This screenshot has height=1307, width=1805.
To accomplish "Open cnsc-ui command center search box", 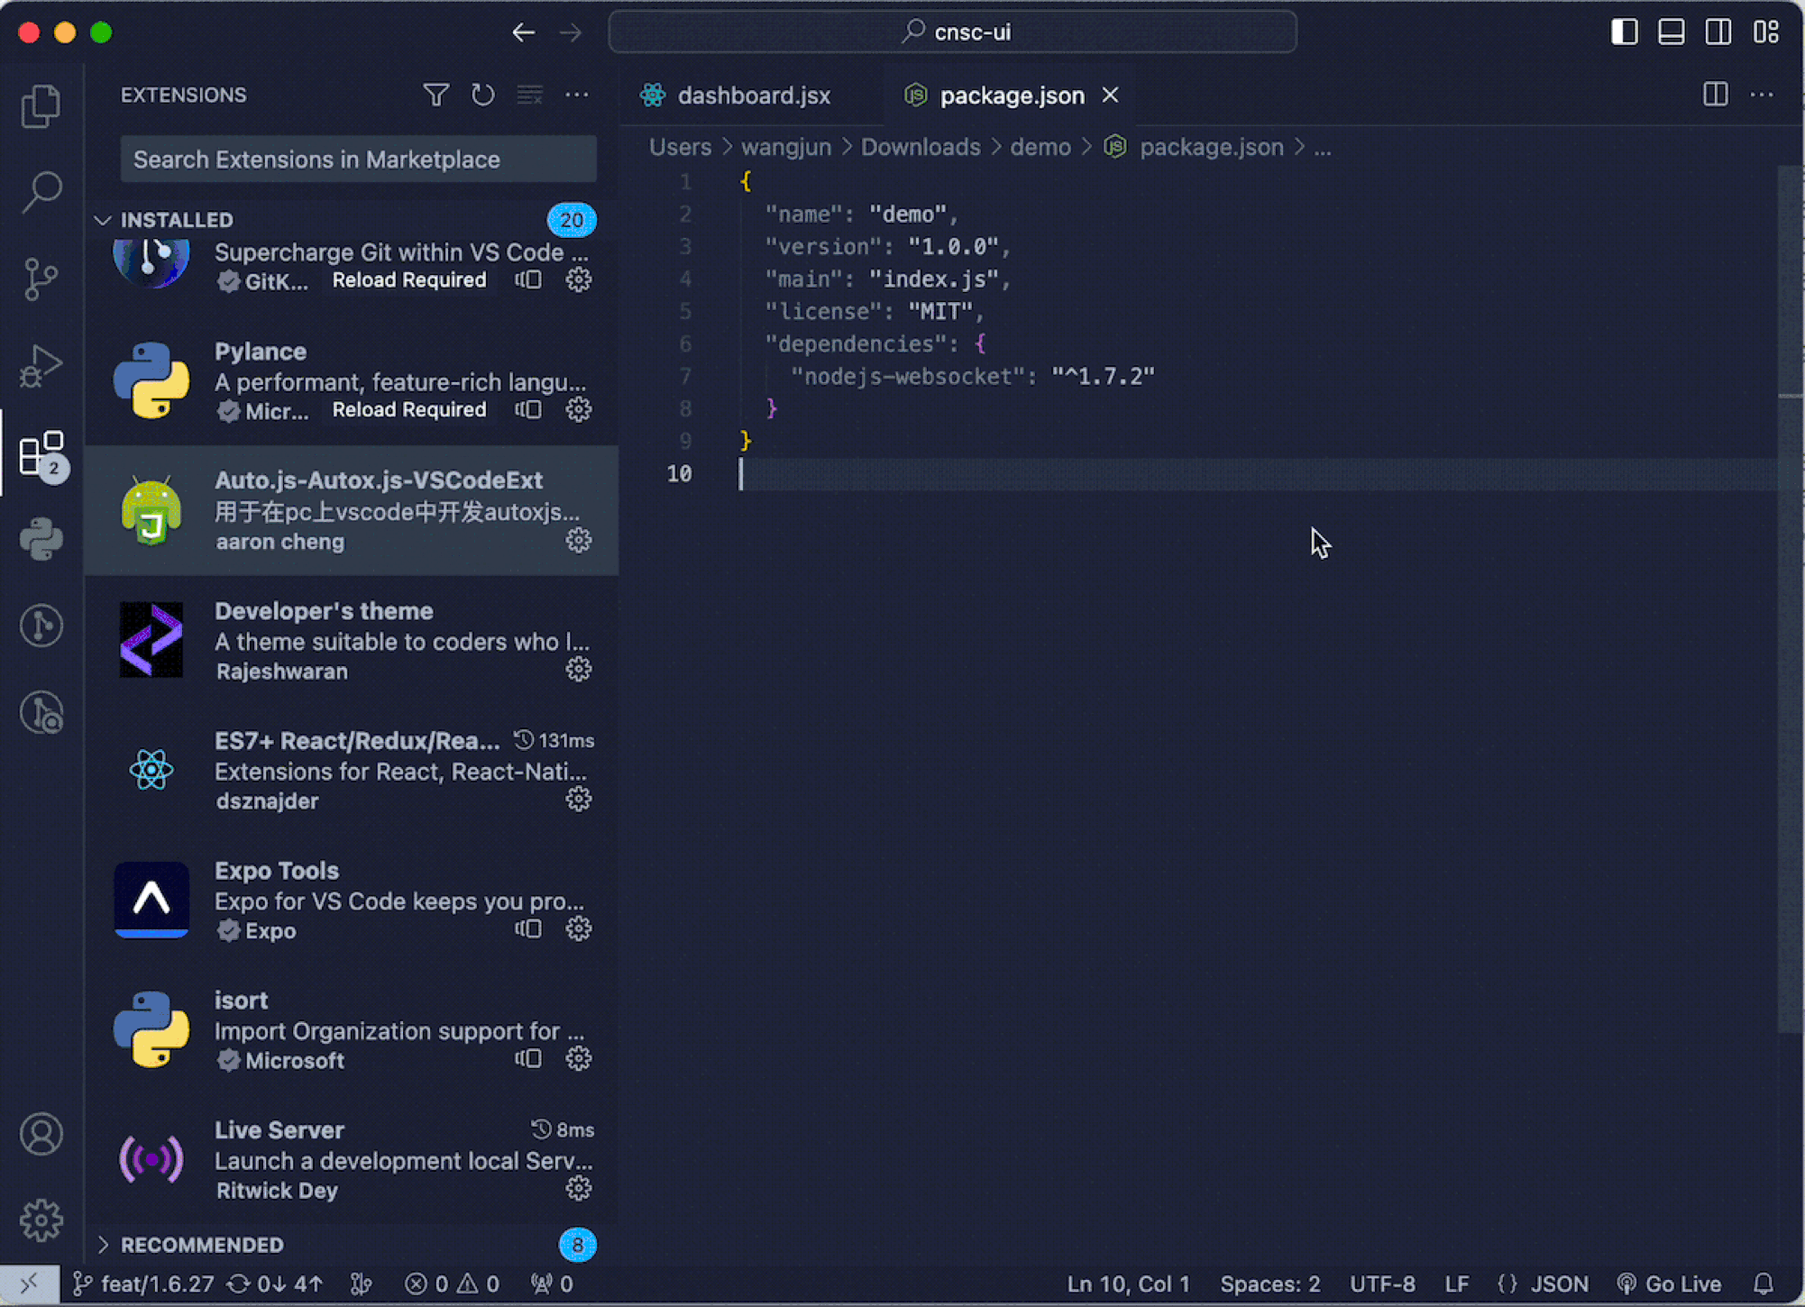I will click(x=953, y=32).
